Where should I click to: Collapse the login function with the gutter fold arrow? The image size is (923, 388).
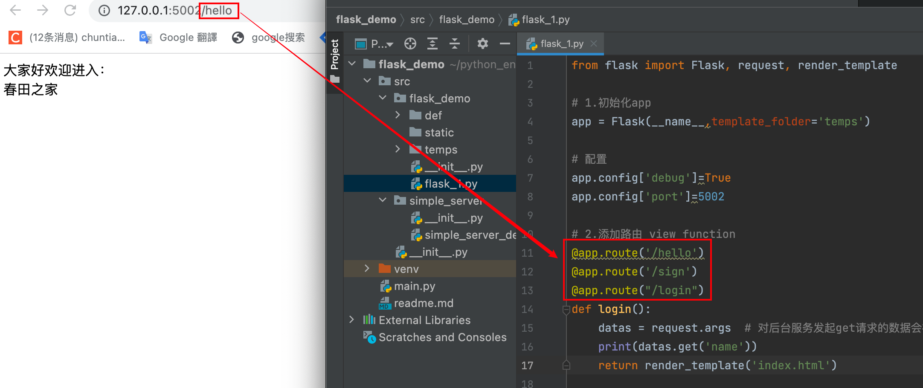566,310
